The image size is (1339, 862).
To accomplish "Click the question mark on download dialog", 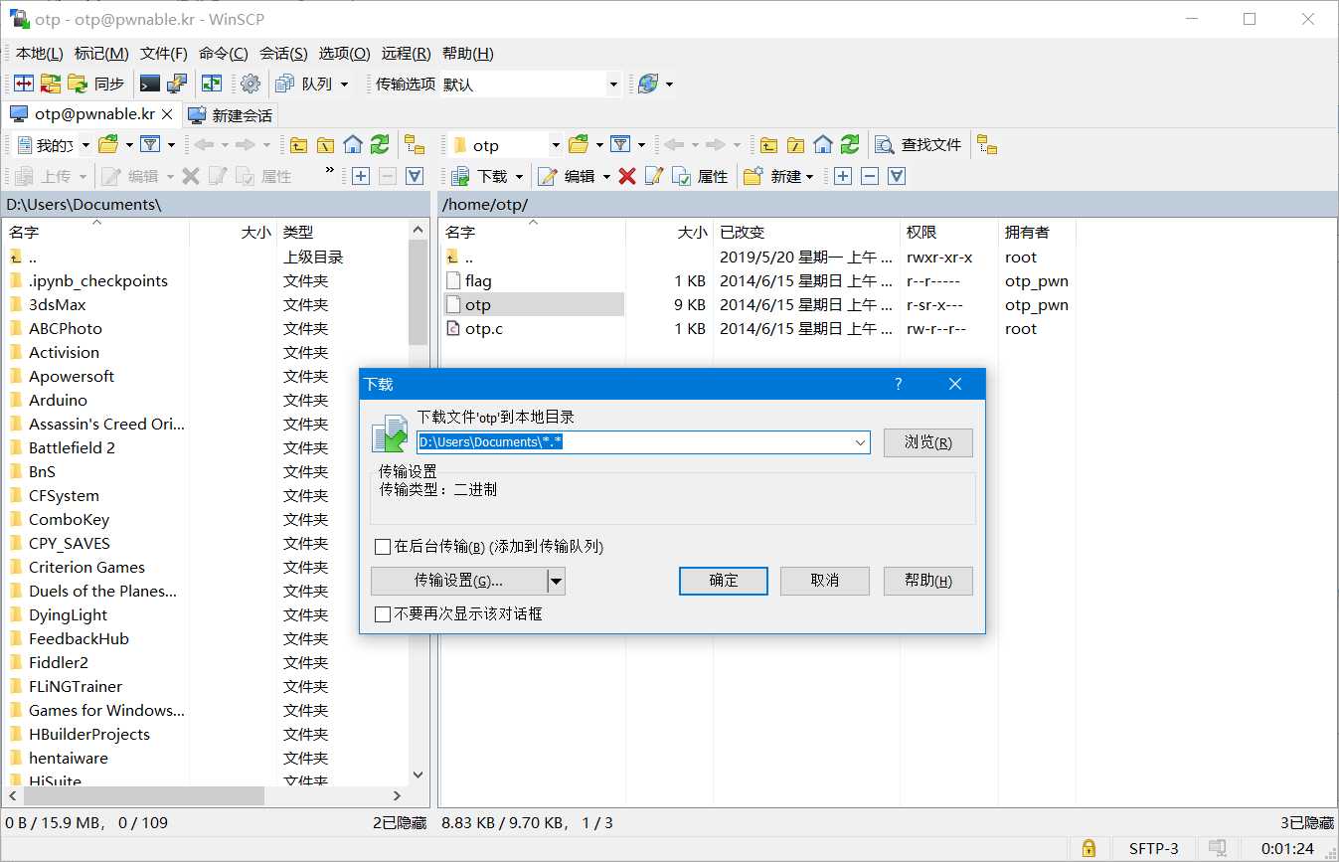I will tap(899, 384).
